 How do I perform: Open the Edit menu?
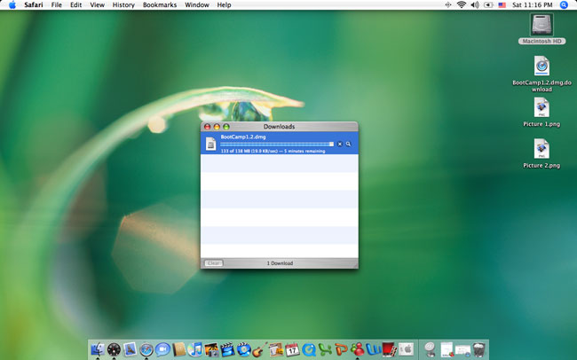click(75, 4)
